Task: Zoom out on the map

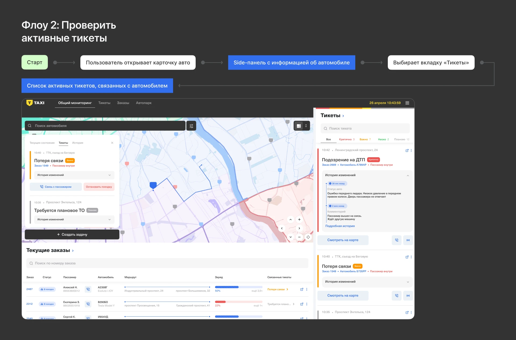Action: (299, 237)
